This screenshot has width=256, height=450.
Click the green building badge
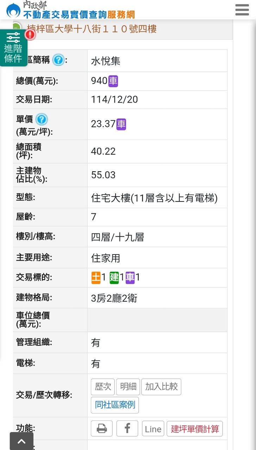(114, 277)
